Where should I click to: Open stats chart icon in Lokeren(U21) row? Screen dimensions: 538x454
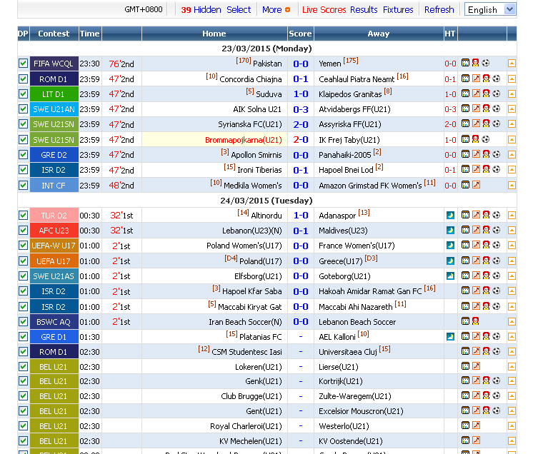coord(465,366)
